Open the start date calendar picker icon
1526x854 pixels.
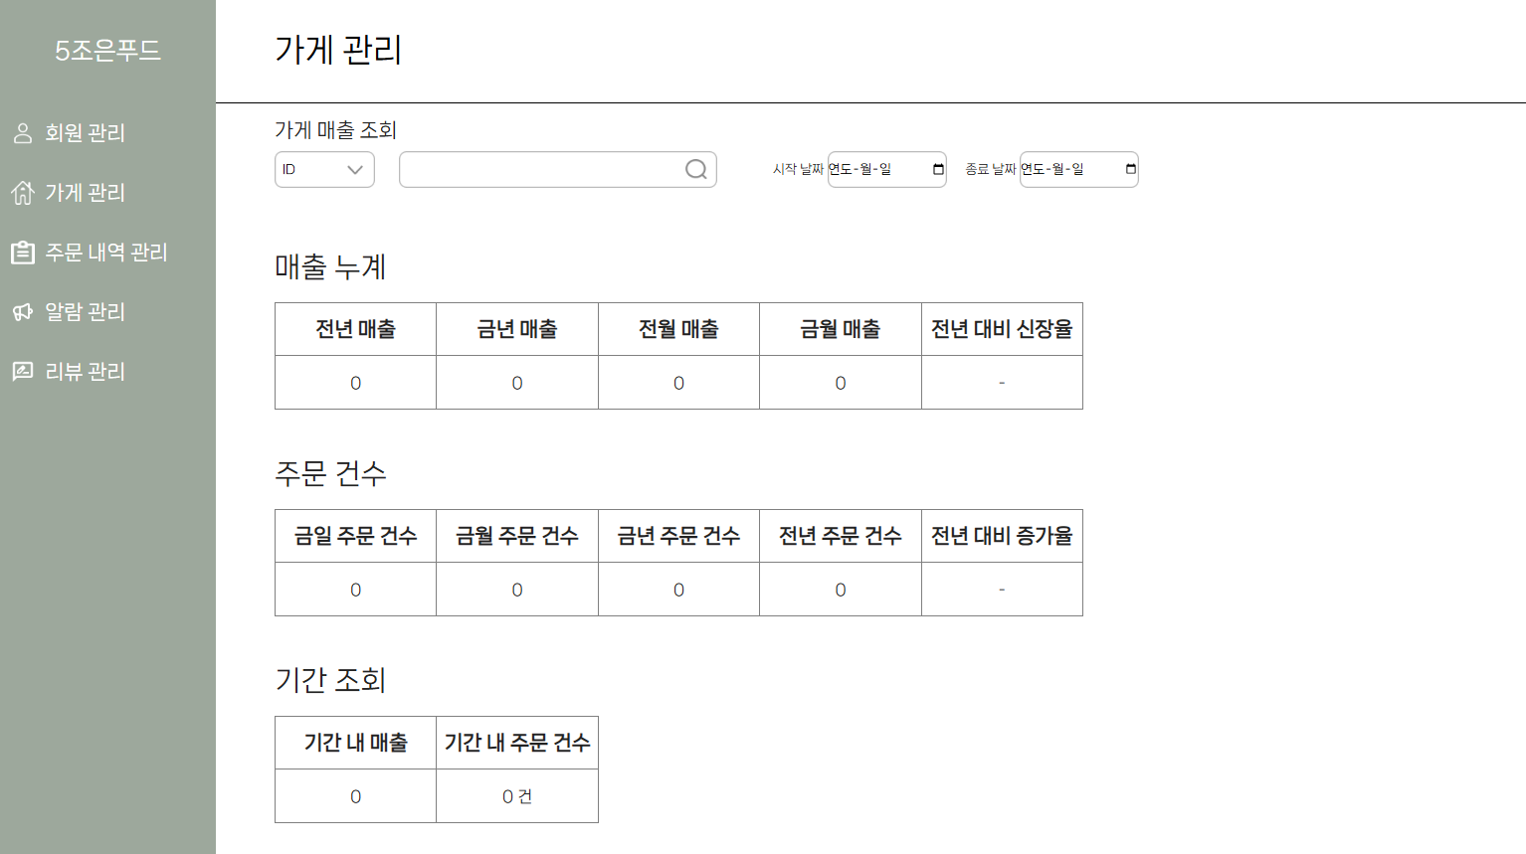[938, 169]
